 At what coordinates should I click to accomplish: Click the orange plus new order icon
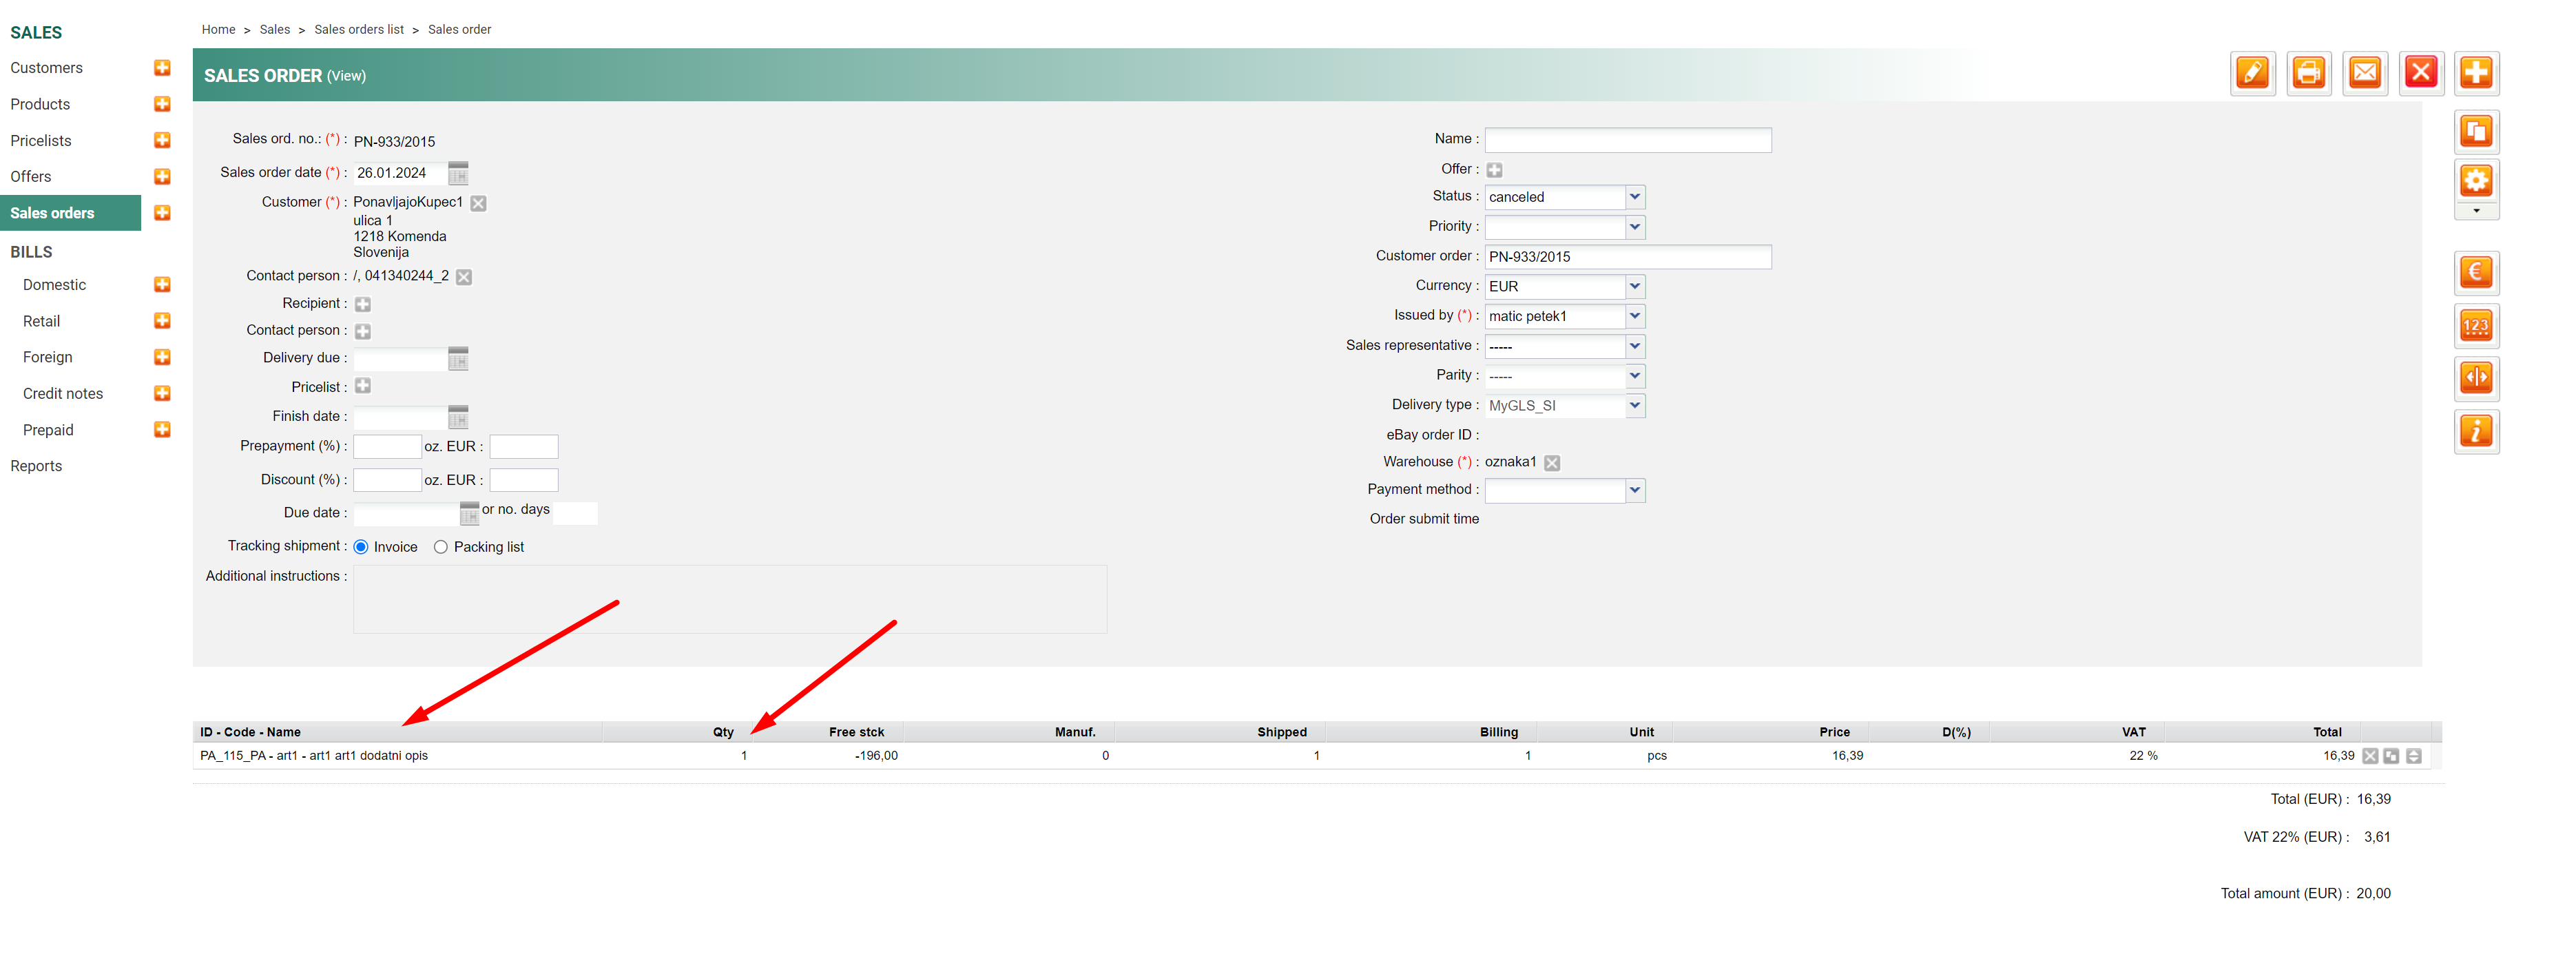pyautogui.click(x=2476, y=73)
